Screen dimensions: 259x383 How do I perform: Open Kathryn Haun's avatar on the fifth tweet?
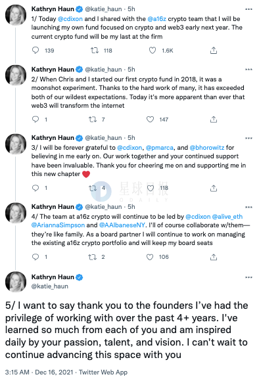pyautogui.click(x=16, y=282)
